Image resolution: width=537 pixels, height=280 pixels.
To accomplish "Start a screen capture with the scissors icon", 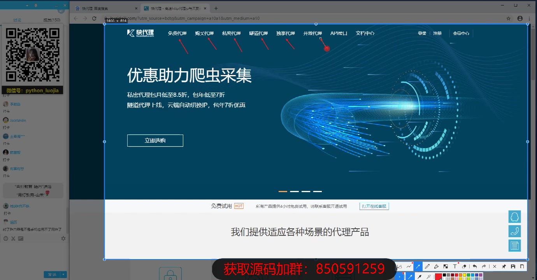I will point(13,238).
